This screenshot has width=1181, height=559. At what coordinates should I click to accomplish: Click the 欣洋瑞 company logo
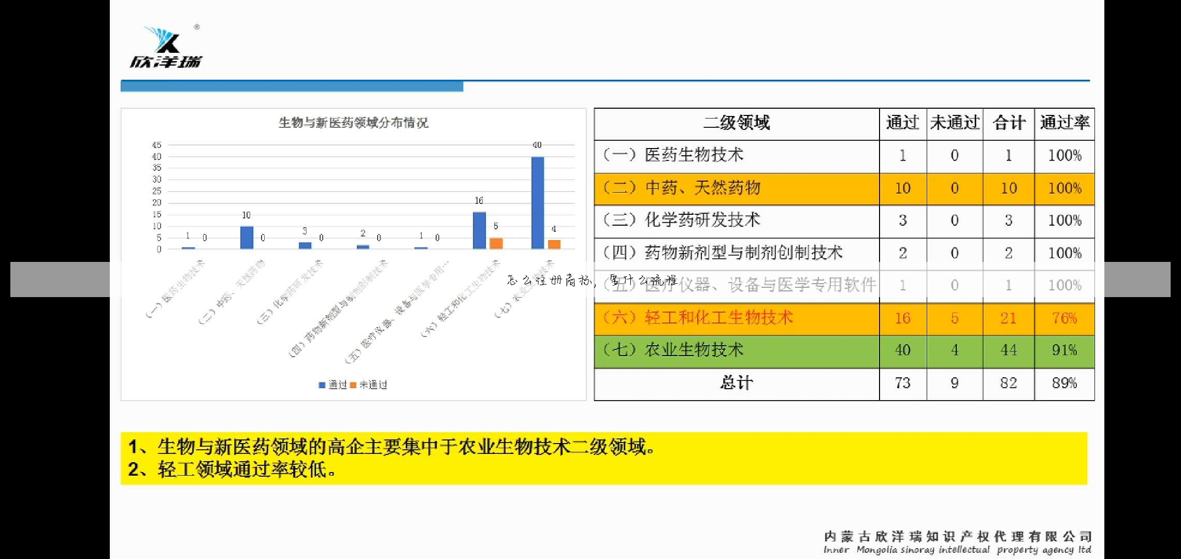point(165,47)
